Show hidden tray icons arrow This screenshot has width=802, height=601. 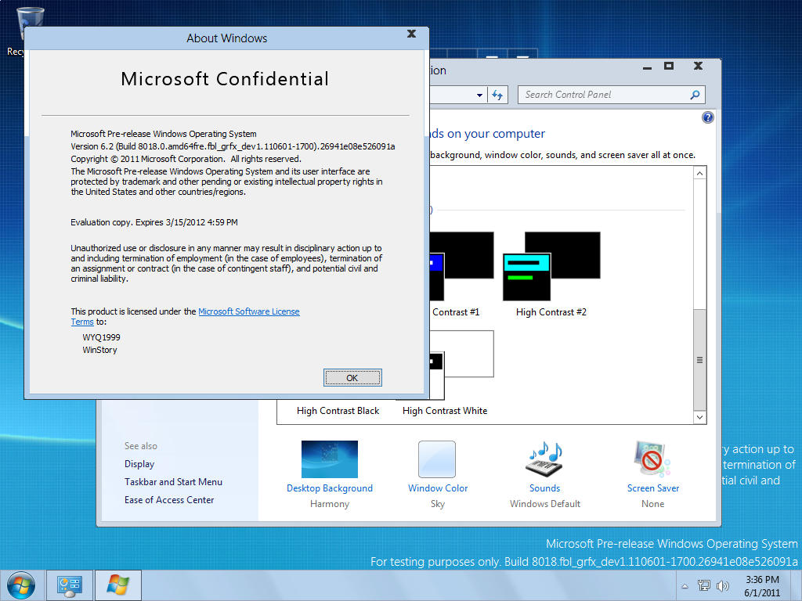click(685, 586)
